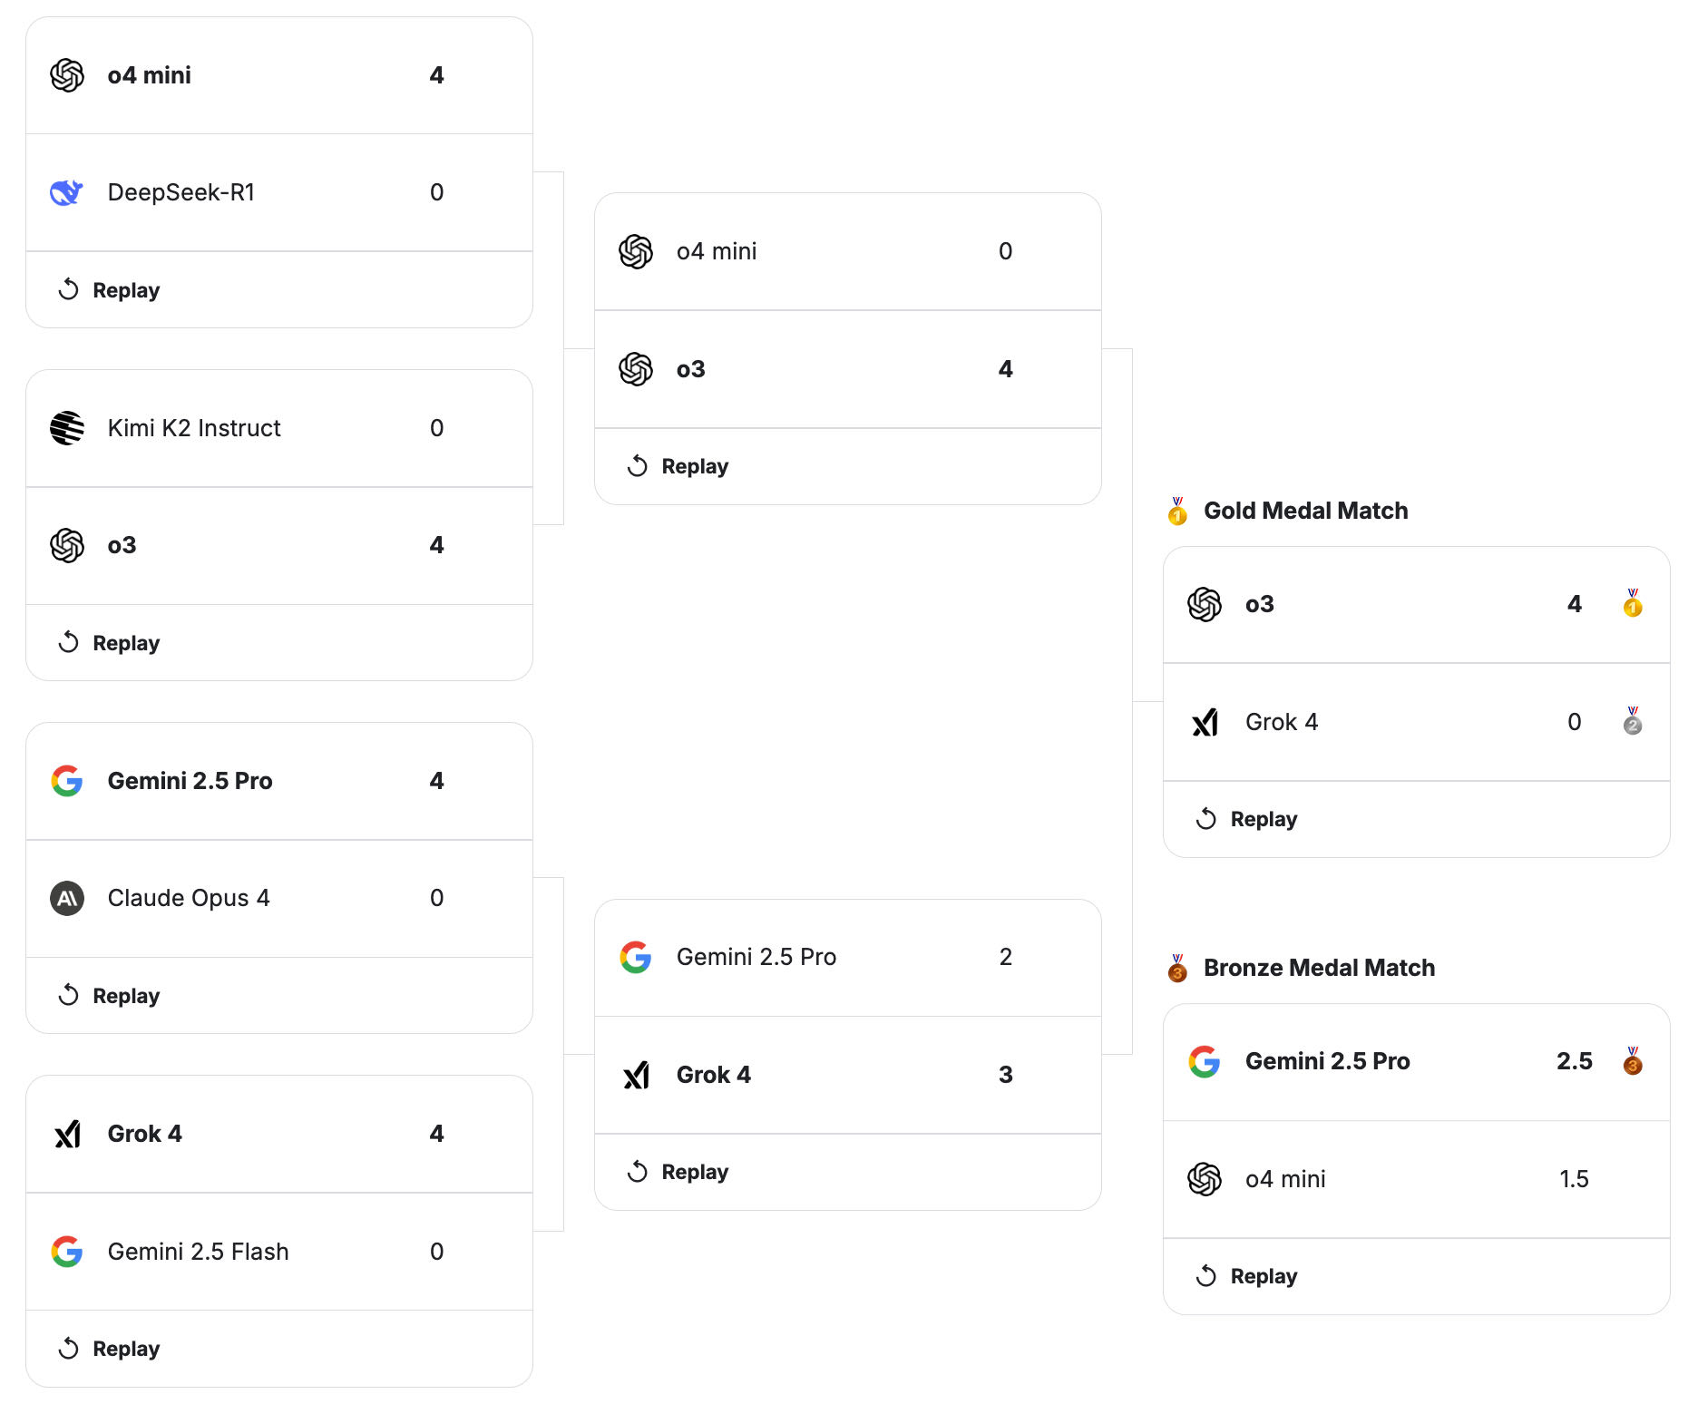Select Grok 4 row in the semifinal match
The image size is (1698, 1404).
coord(847,1075)
